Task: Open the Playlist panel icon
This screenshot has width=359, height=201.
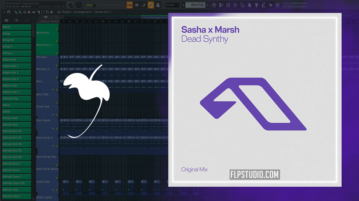Action: (214, 5)
